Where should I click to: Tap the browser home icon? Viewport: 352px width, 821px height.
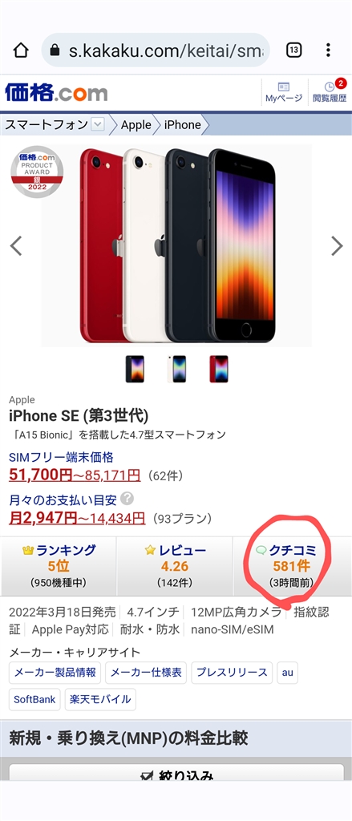(20, 51)
